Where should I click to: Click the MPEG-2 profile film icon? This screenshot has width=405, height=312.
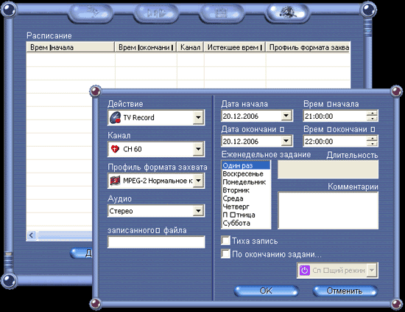[115, 181]
